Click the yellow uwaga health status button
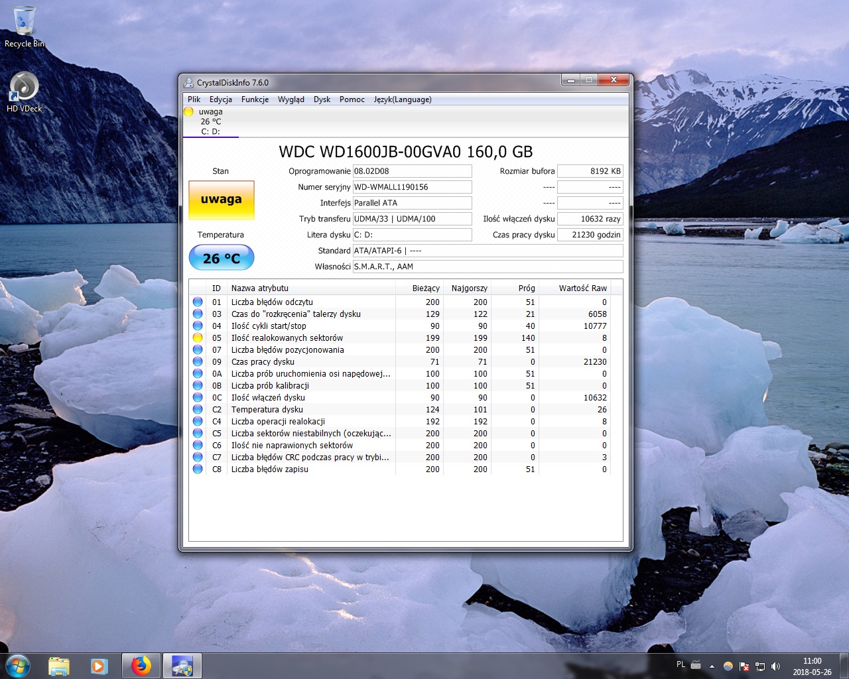The image size is (849, 679). [x=222, y=200]
